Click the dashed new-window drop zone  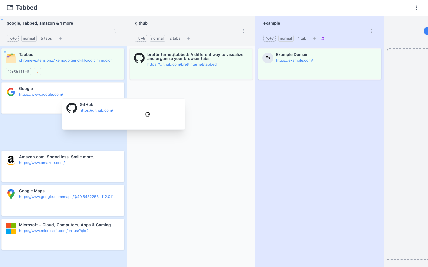(407, 154)
